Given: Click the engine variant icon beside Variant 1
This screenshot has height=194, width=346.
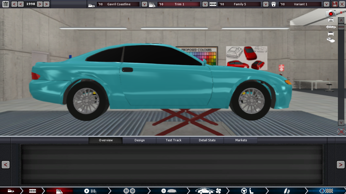Looking at the screenshot, I should pos(274,4).
